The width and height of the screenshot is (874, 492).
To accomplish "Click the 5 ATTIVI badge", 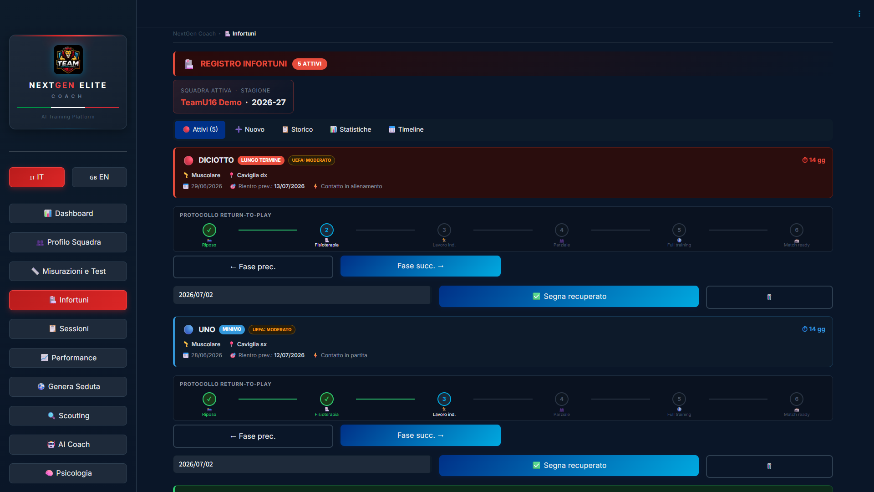I will coord(310,64).
